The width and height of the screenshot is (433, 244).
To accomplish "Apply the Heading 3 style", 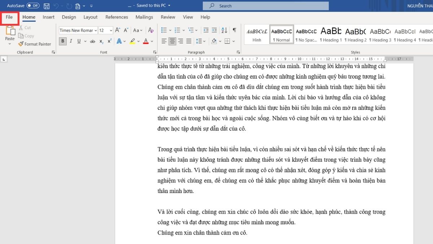I will tap(380, 35).
